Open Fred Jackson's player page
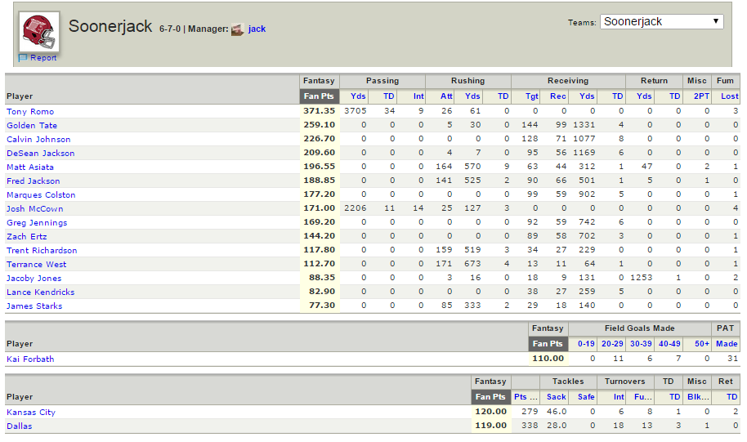747x442 pixels. (x=34, y=181)
